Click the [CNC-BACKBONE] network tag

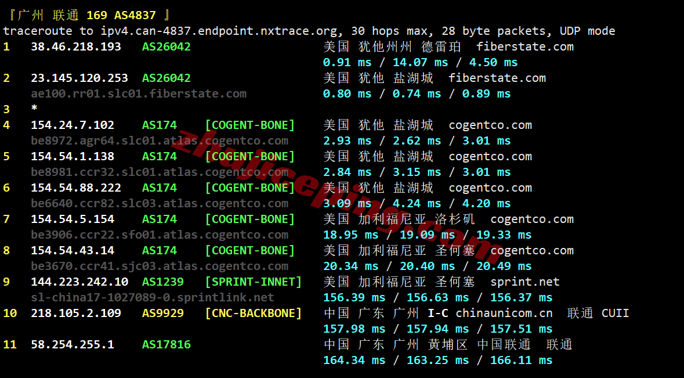click(254, 314)
